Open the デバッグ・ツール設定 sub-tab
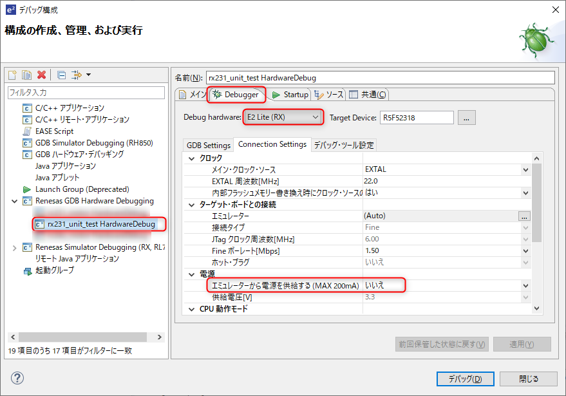Image resolution: width=566 pixels, height=396 pixels. coord(344,145)
